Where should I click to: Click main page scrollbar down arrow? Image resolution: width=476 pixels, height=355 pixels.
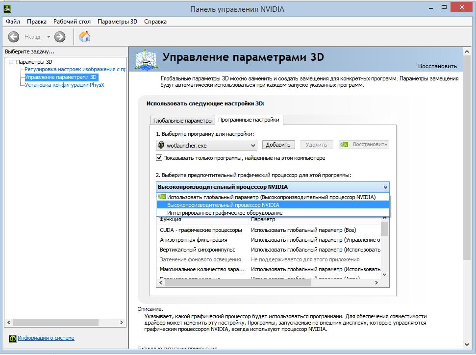pos(467,344)
